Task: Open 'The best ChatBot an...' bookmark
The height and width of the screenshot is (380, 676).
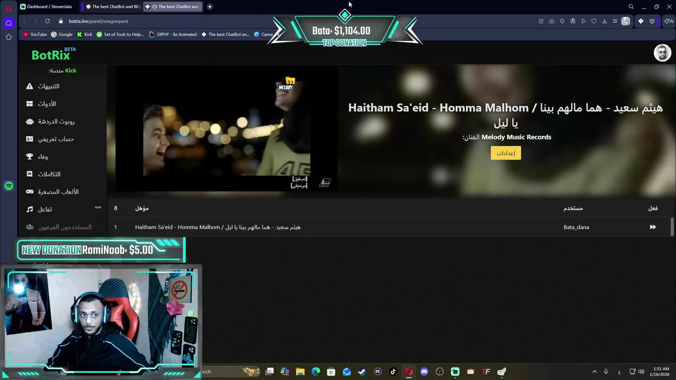Action: 226,34
